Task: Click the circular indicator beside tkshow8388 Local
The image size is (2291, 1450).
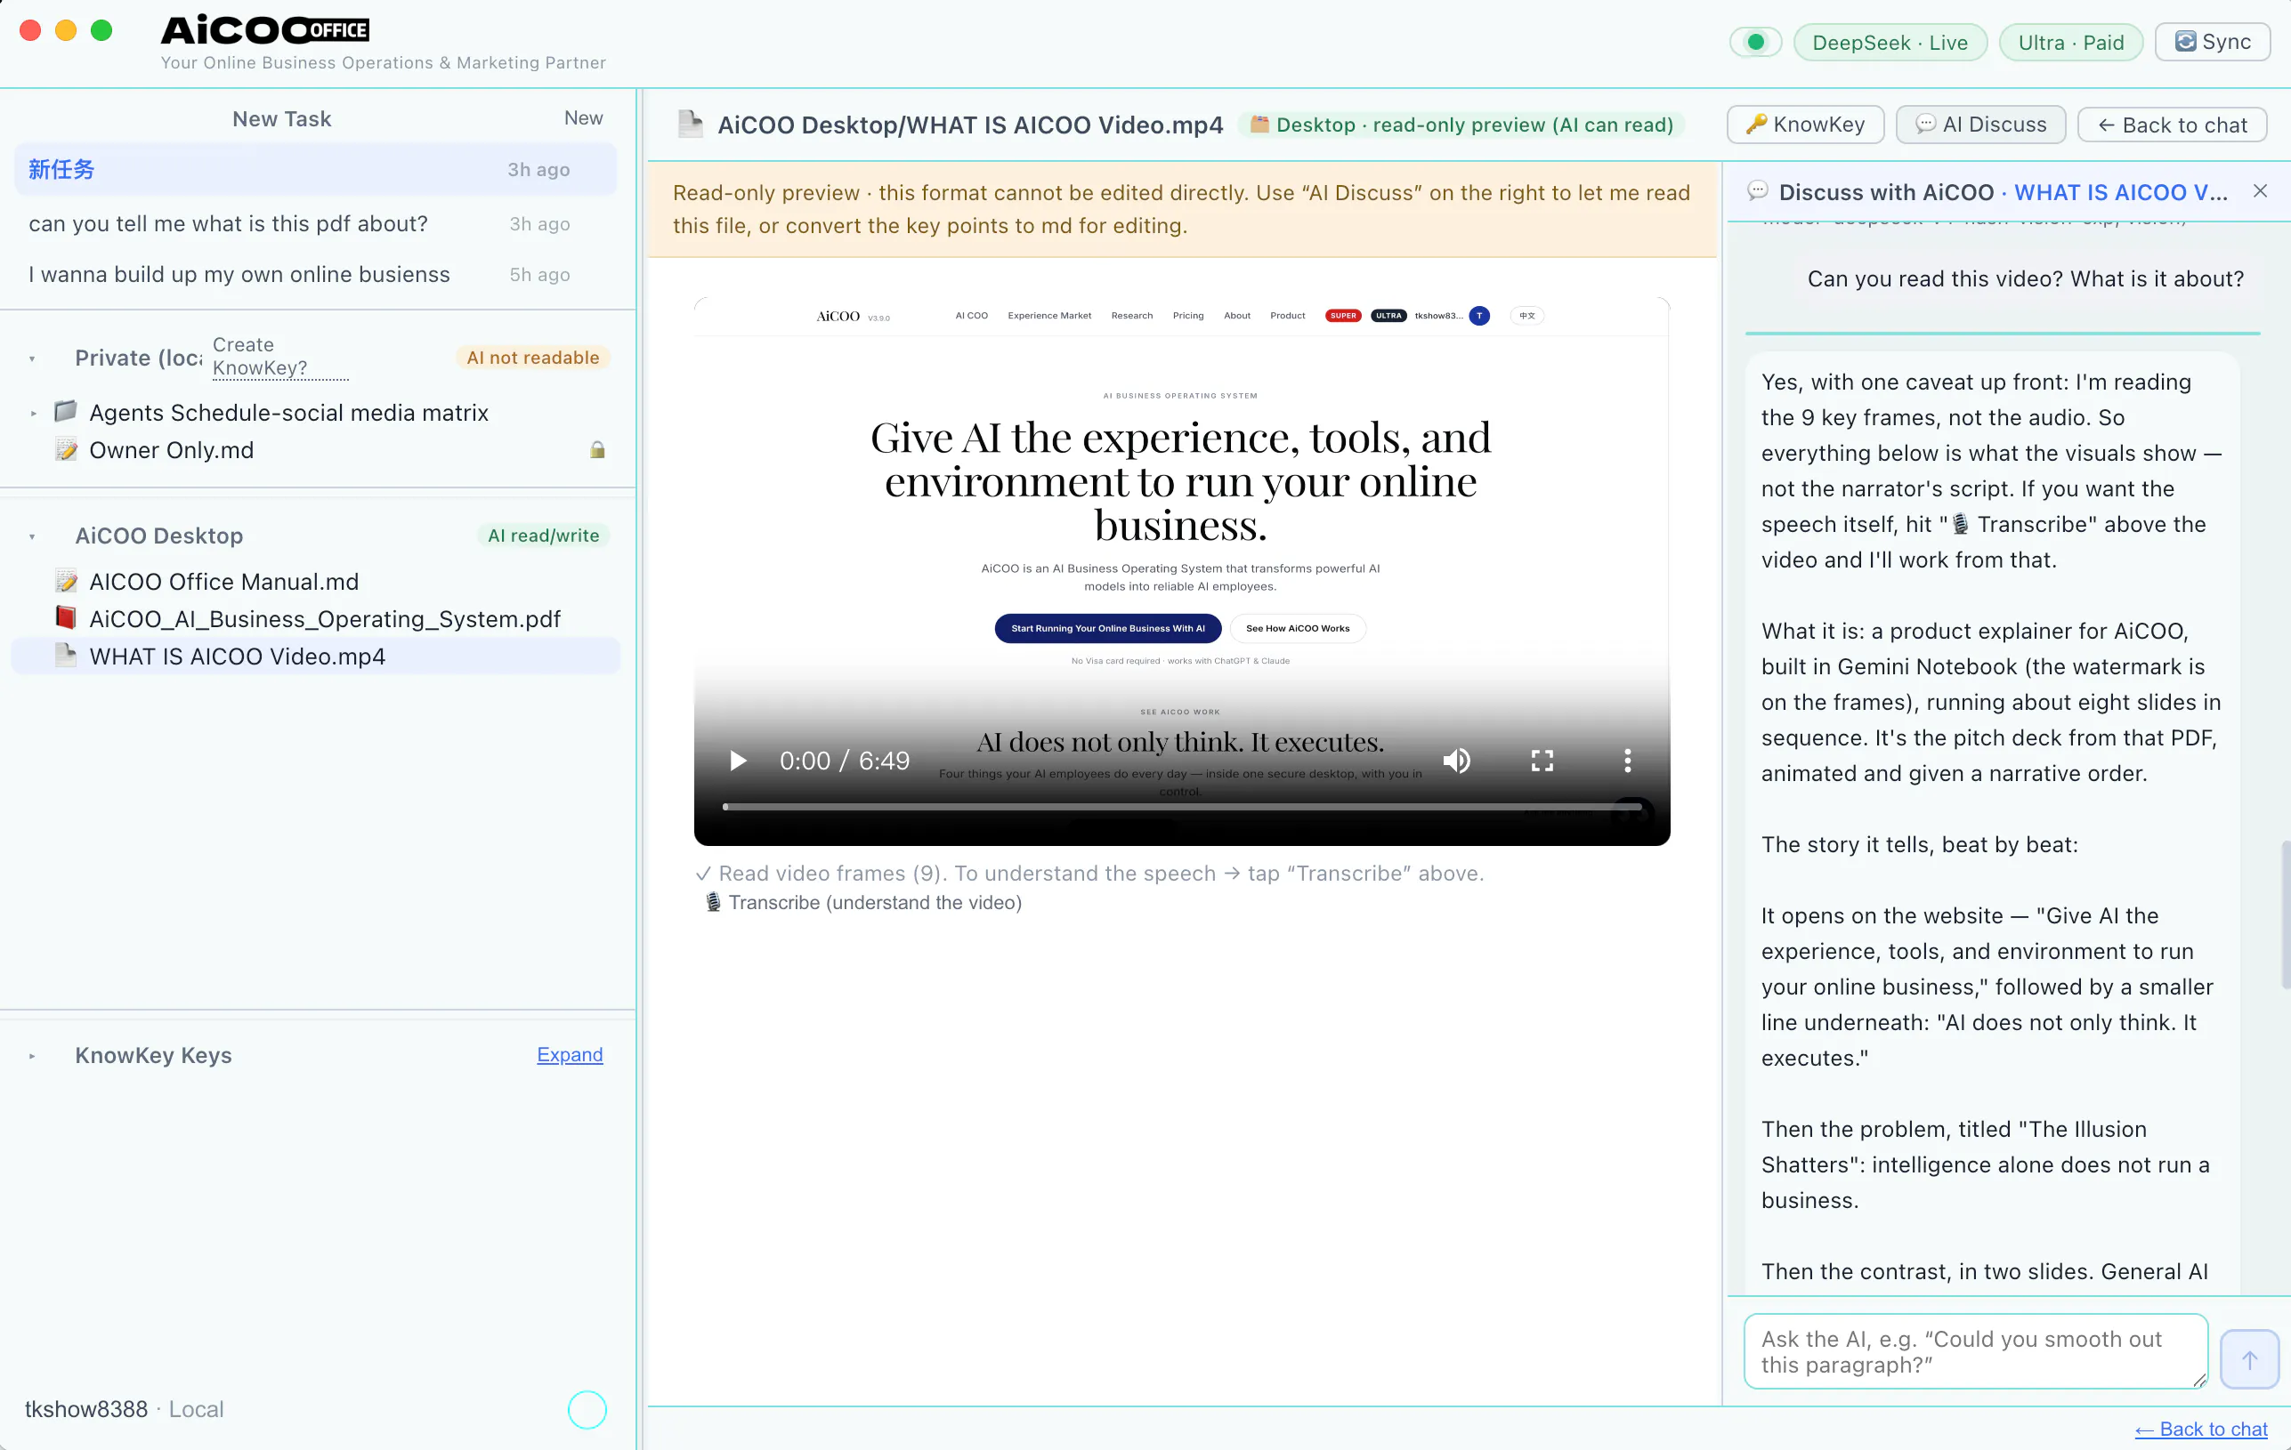Action: point(587,1409)
